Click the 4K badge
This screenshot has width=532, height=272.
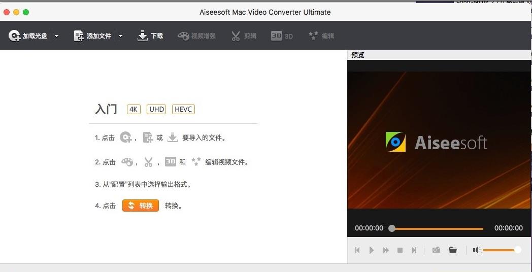click(134, 109)
